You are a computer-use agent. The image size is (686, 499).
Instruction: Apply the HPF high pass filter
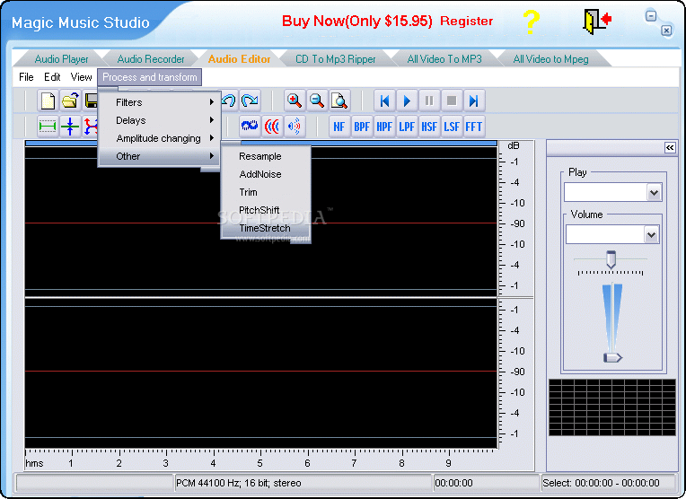[x=384, y=127]
